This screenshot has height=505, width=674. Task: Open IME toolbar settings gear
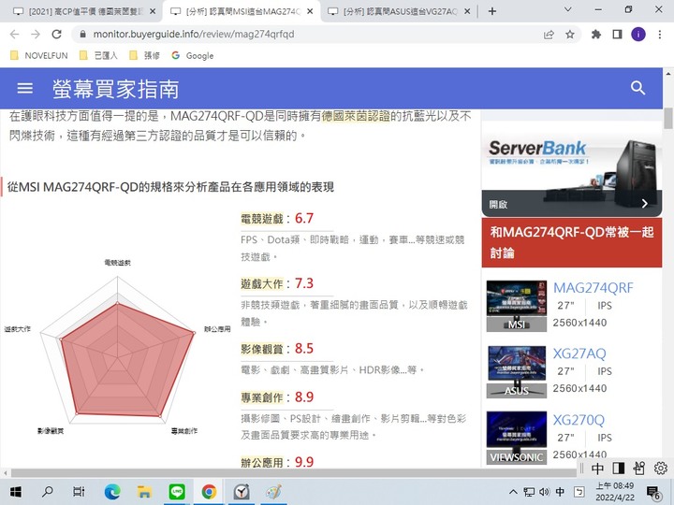coord(661,468)
